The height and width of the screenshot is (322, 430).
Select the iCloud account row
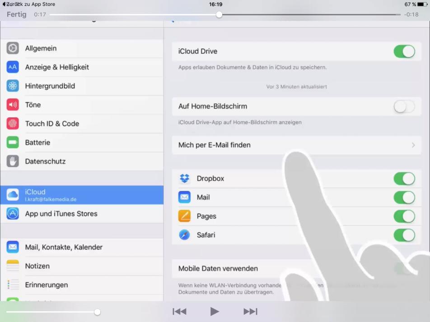pos(82,195)
